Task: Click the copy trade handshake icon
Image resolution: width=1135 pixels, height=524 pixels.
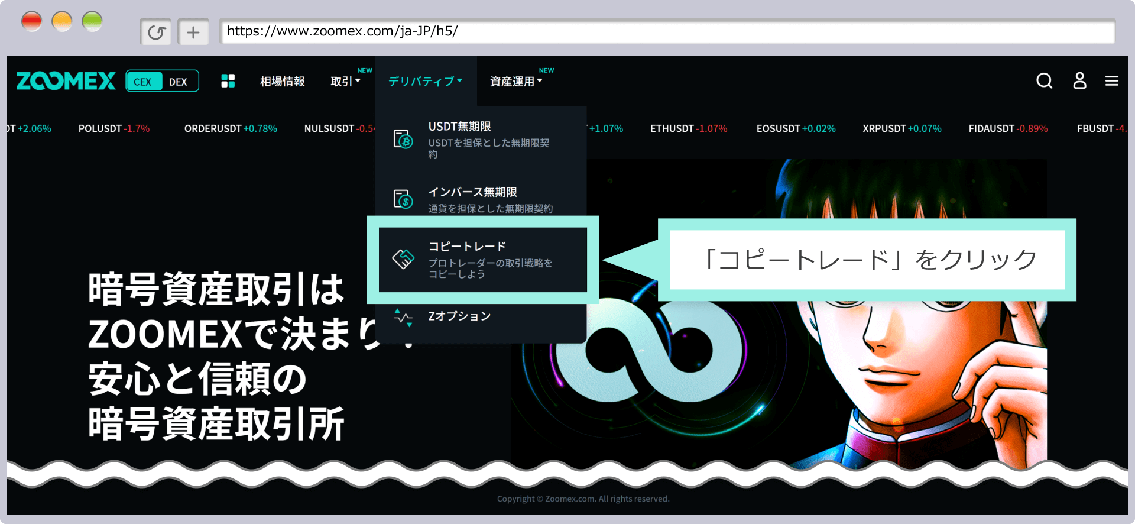Action: (403, 259)
